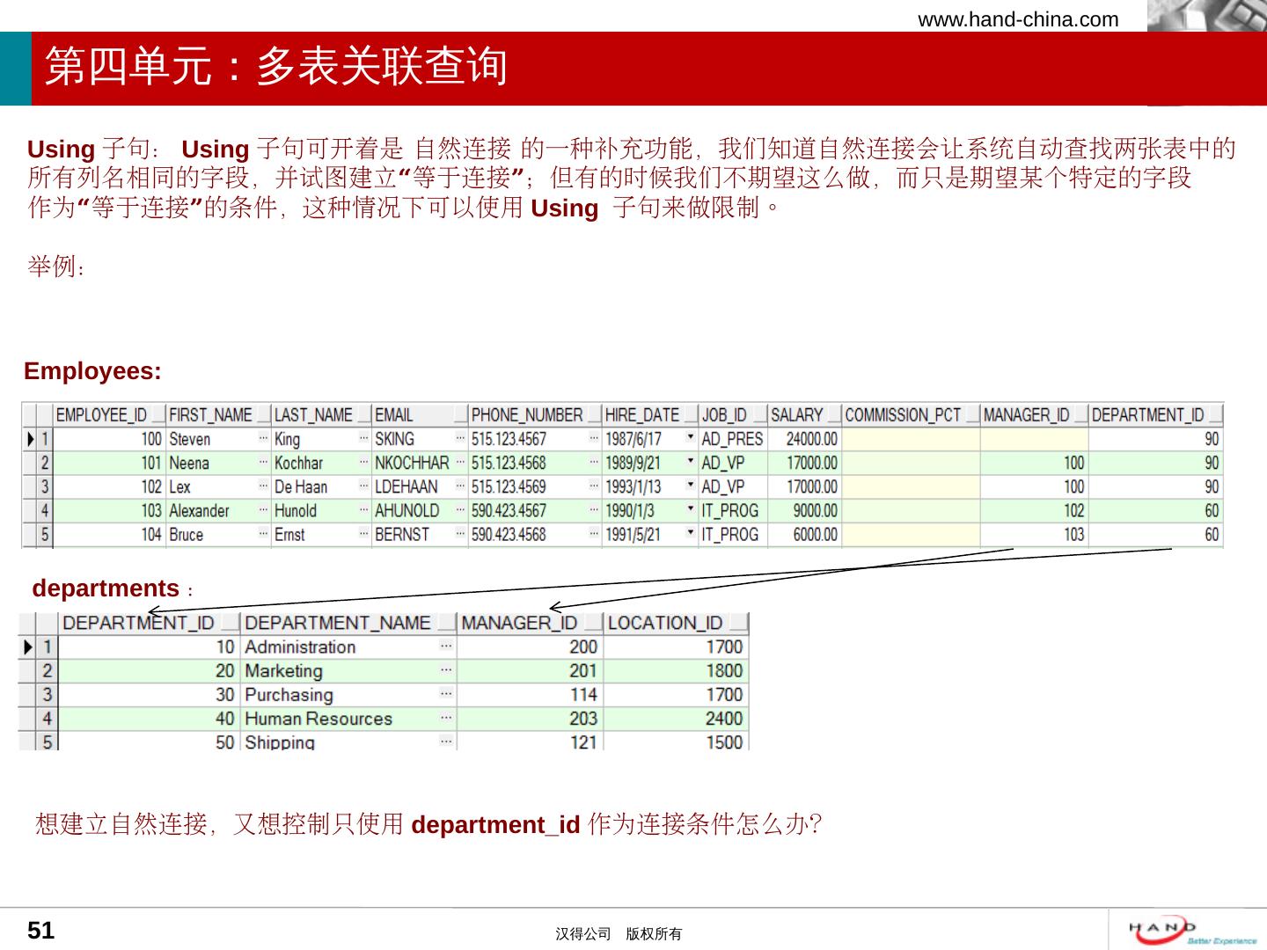Click empty COMMISSION_PCT cell for employee 100

[910, 439]
